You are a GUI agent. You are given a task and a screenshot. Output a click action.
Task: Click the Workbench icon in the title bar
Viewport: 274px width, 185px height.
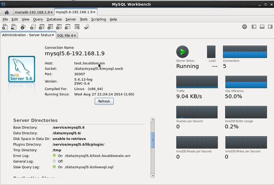(x=3, y=4)
